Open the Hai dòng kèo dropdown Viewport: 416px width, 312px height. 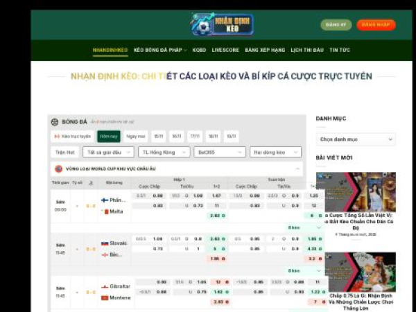pyautogui.click(x=275, y=153)
